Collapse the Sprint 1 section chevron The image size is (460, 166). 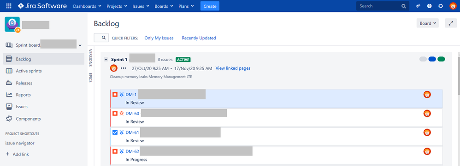pos(106,60)
